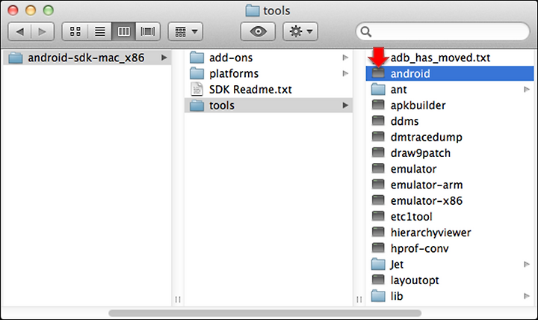Screen dimensions: 538x320
Task: Select the ant folder icon
Action: point(378,89)
